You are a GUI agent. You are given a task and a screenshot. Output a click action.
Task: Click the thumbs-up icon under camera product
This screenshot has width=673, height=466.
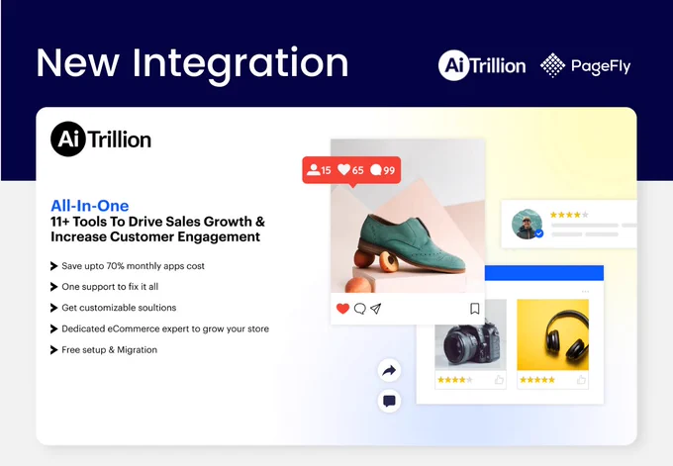click(x=499, y=380)
